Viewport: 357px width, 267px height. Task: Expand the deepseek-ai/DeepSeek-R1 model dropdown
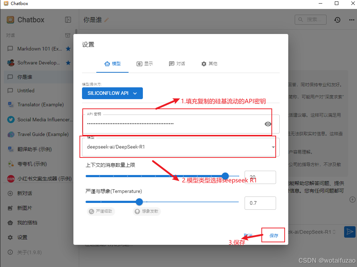[273, 147]
